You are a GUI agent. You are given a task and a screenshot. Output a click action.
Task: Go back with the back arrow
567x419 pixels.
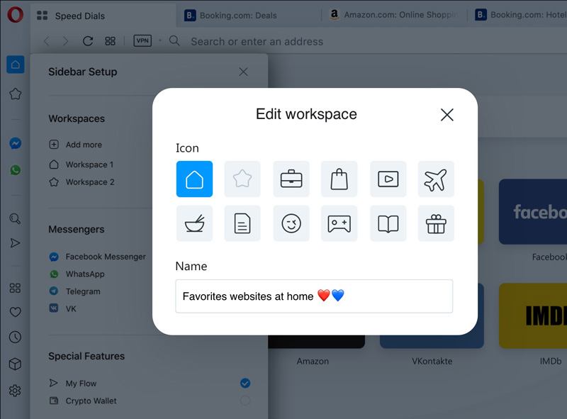[x=46, y=41]
